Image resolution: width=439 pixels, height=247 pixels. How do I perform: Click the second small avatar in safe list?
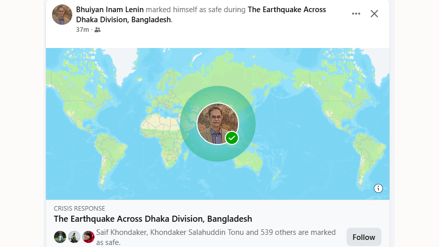pyautogui.click(x=74, y=237)
